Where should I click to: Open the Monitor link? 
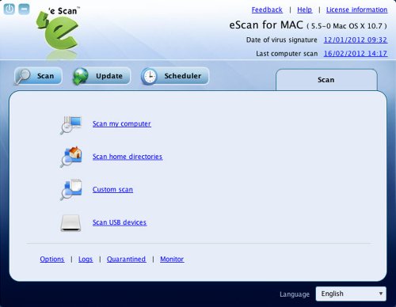click(x=172, y=260)
